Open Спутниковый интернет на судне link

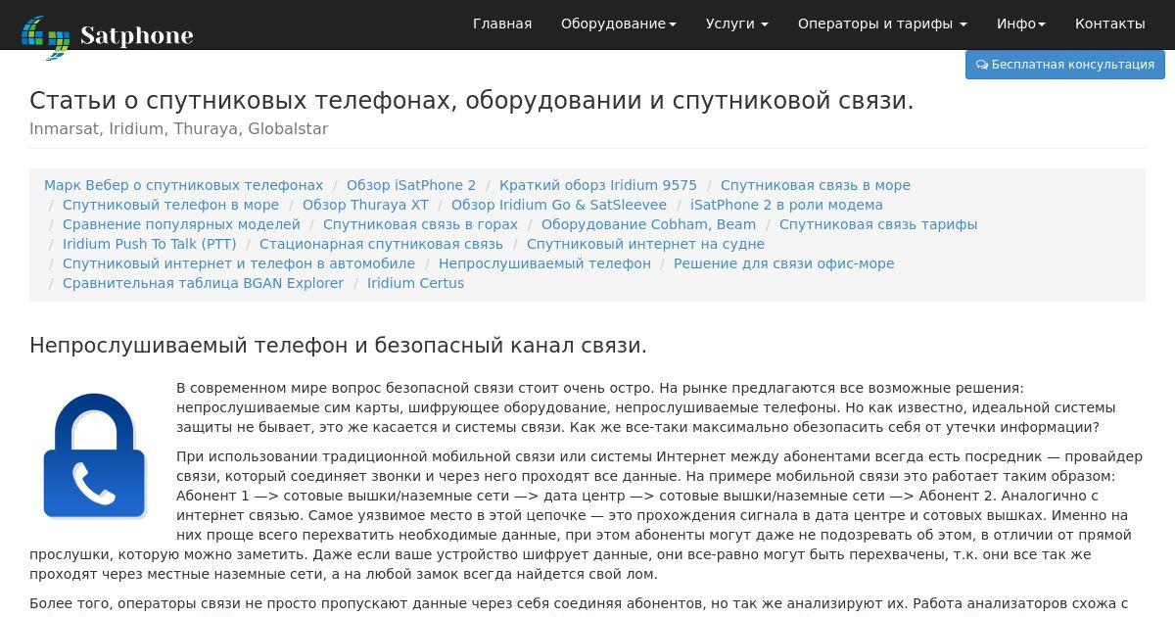tap(645, 244)
